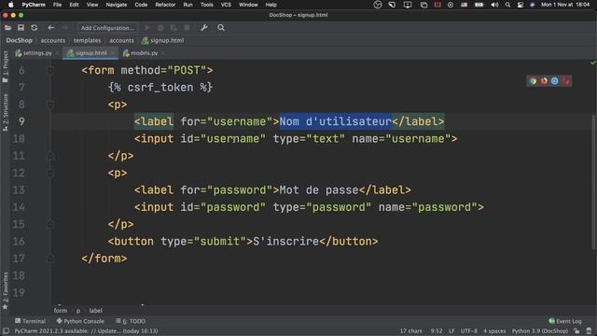Screen dimensions: 597x336
Task: Open the Navigate menu
Action: point(116,5)
